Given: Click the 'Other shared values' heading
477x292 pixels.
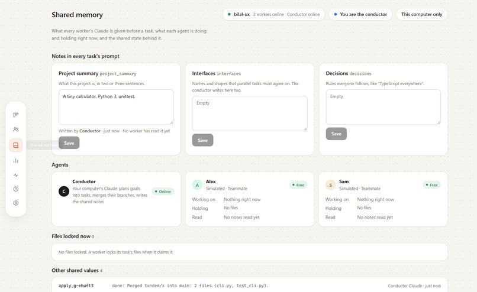Looking at the screenshot, I should (75, 271).
